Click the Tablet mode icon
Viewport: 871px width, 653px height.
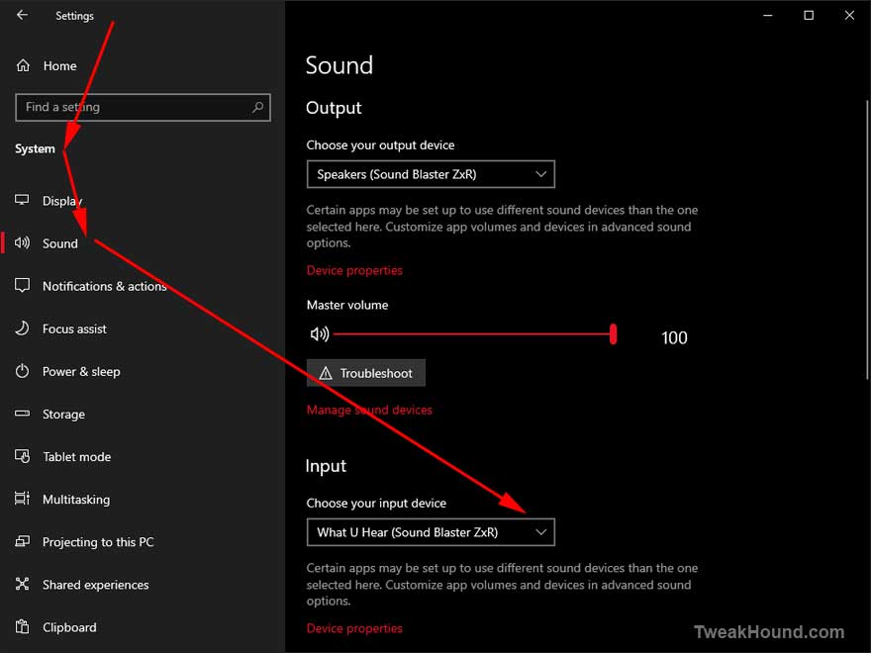click(22, 456)
